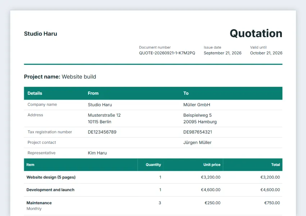Select the recipient company "Müller GmbH"
Screen dimensions: 306x216
(197, 105)
